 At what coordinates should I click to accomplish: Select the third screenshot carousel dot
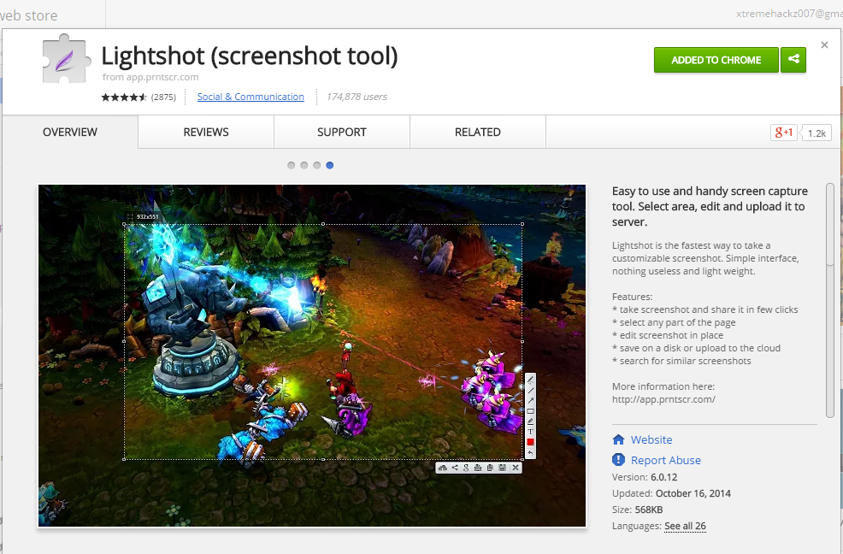tap(316, 165)
